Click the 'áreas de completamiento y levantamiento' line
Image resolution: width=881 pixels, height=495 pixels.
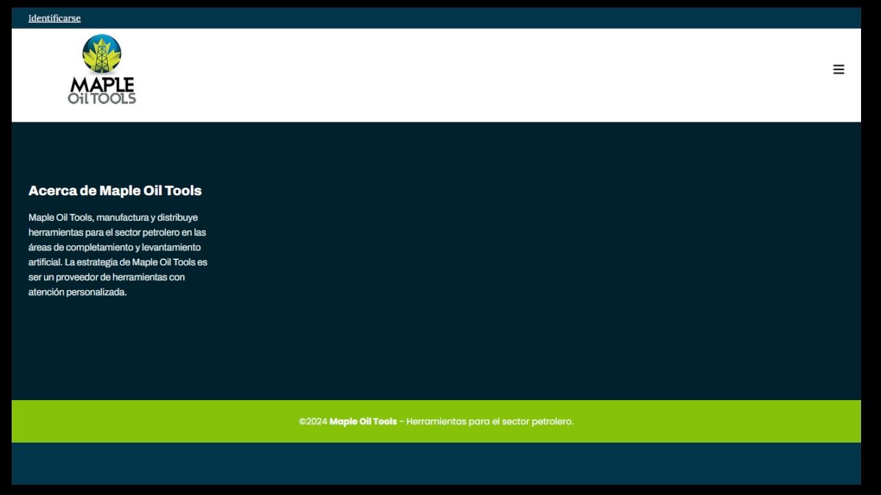click(x=114, y=247)
